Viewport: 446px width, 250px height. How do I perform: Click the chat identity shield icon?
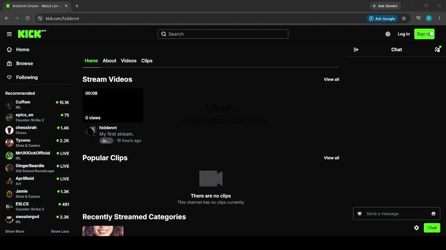coord(360,214)
